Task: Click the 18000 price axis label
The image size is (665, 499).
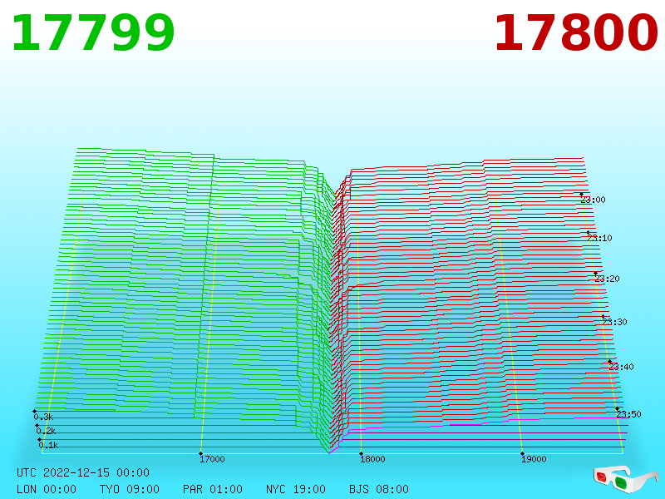Action: [x=372, y=459]
